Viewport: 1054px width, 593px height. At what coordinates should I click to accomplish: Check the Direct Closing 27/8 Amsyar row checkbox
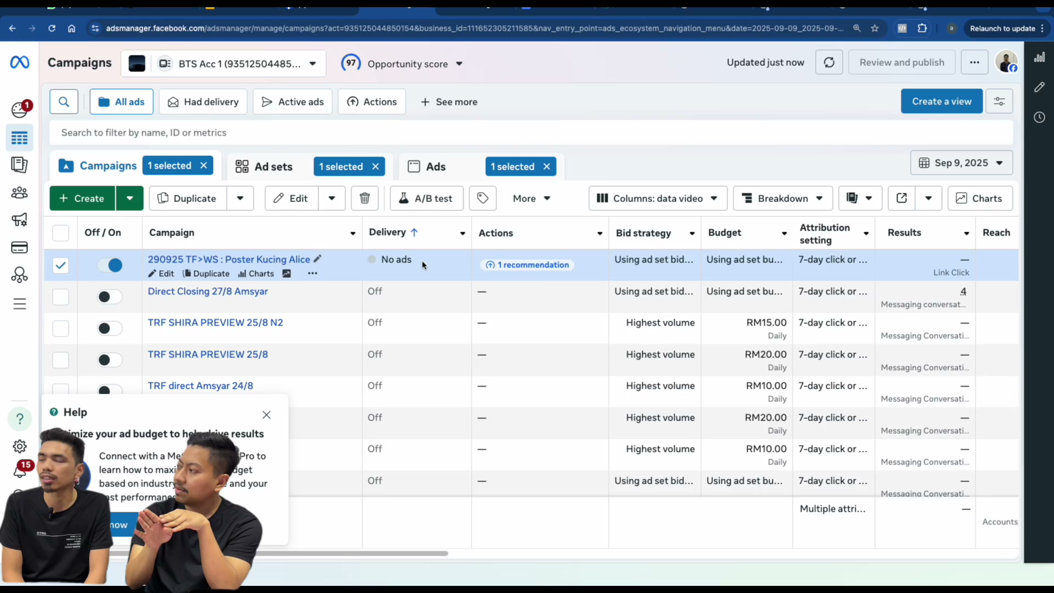click(x=60, y=297)
